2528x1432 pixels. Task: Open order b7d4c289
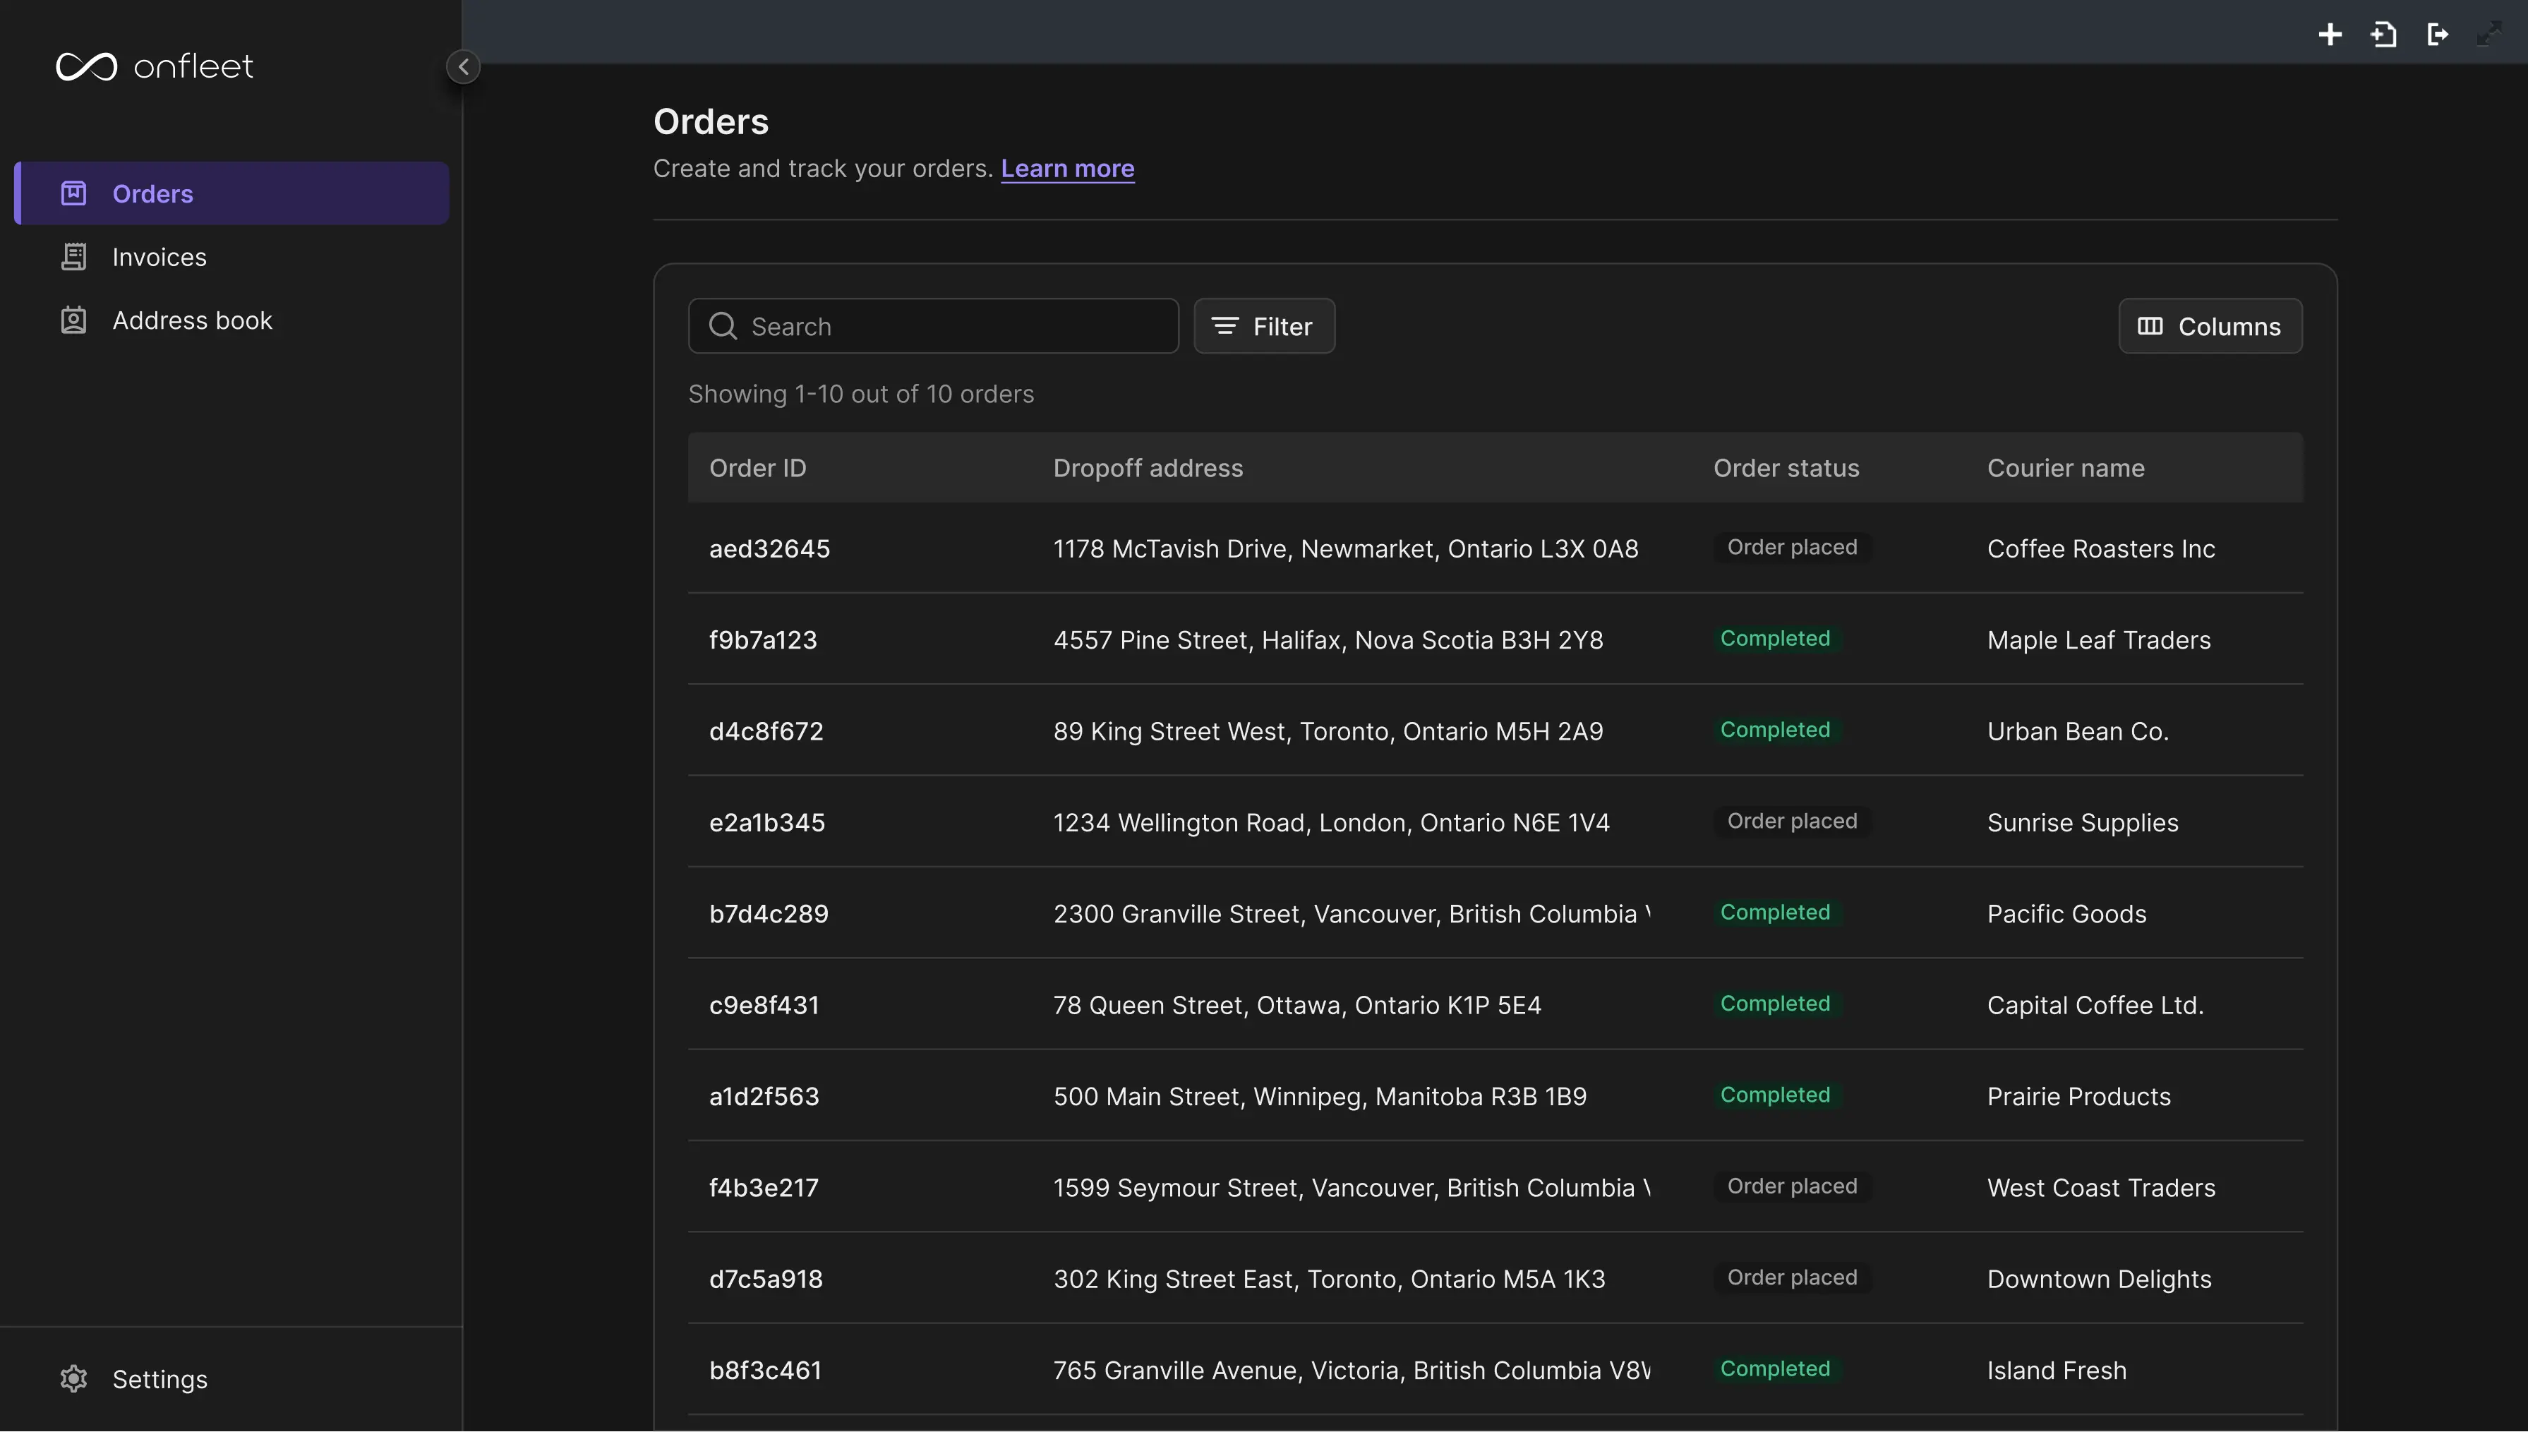pyautogui.click(x=769, y=915)
